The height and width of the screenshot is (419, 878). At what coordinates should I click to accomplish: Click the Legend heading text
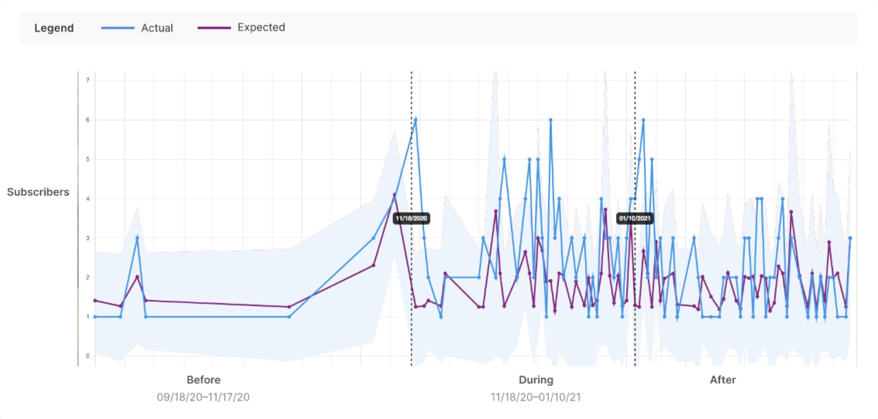coord(54,28)
